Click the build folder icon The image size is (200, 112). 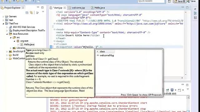[x=10, y=55]
